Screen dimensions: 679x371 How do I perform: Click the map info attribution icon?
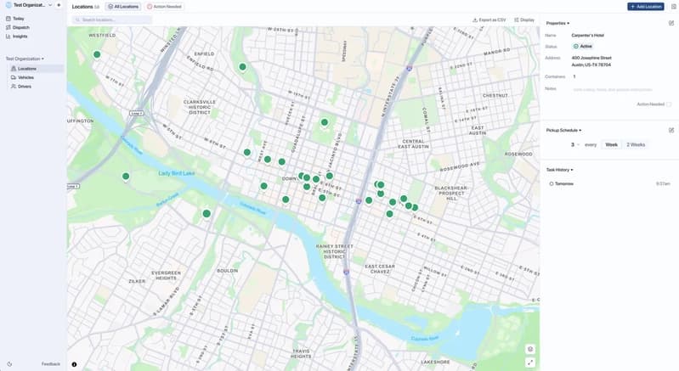[x=74, y=364]
